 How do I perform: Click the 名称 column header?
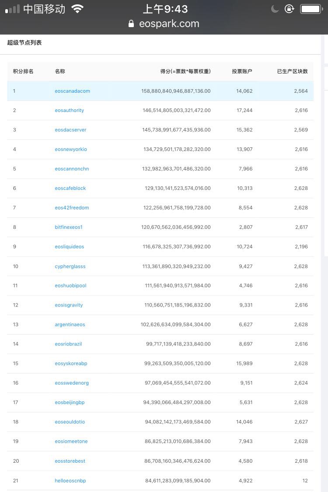click(x=59, y=71)
